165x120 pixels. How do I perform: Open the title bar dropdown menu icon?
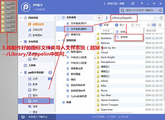[x=142, y=4]
